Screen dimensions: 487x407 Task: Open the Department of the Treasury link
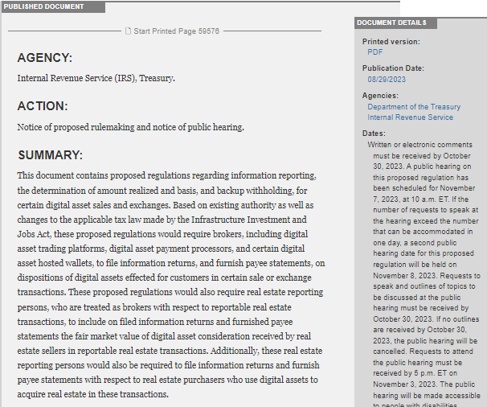point(414,107)
